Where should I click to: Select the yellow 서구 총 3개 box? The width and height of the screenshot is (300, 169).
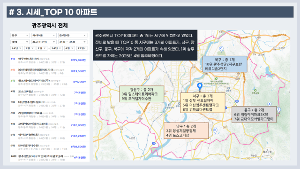(x=202, y=103)
